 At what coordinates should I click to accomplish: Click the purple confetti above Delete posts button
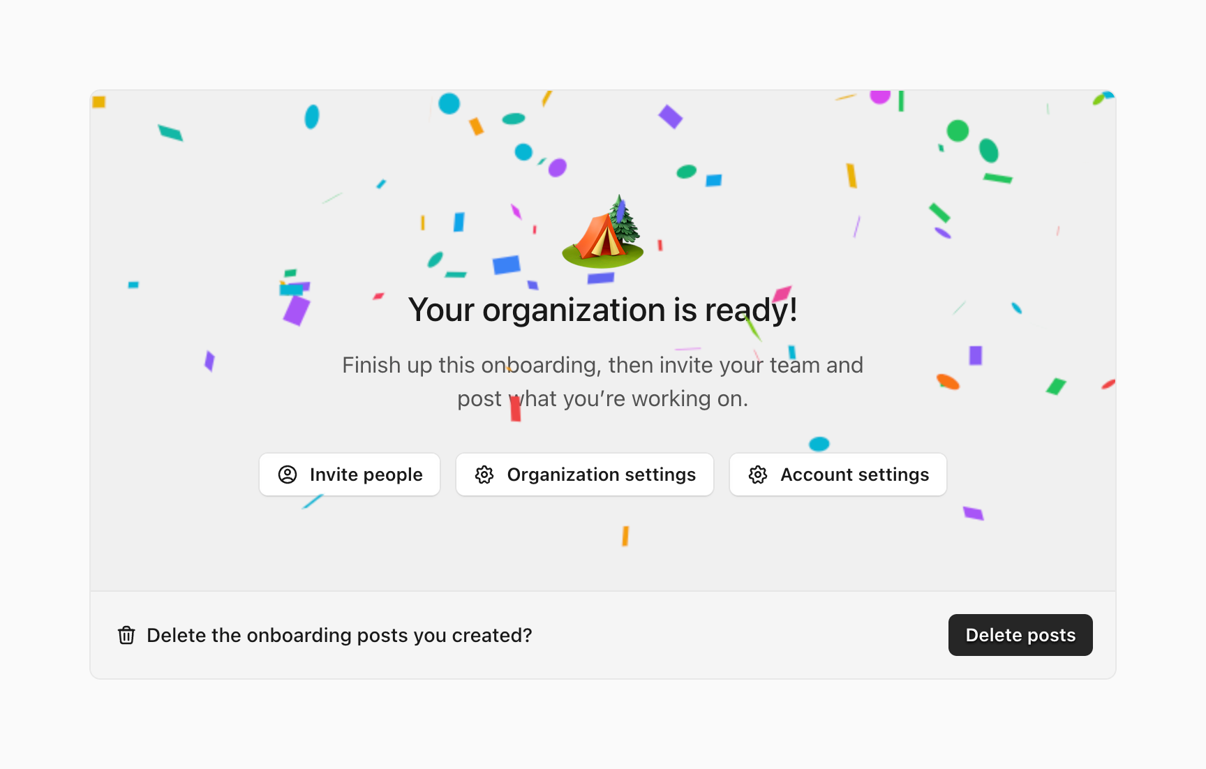click(973, 514)
